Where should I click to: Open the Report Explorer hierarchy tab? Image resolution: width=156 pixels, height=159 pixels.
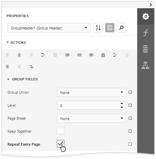click(145, 65)
